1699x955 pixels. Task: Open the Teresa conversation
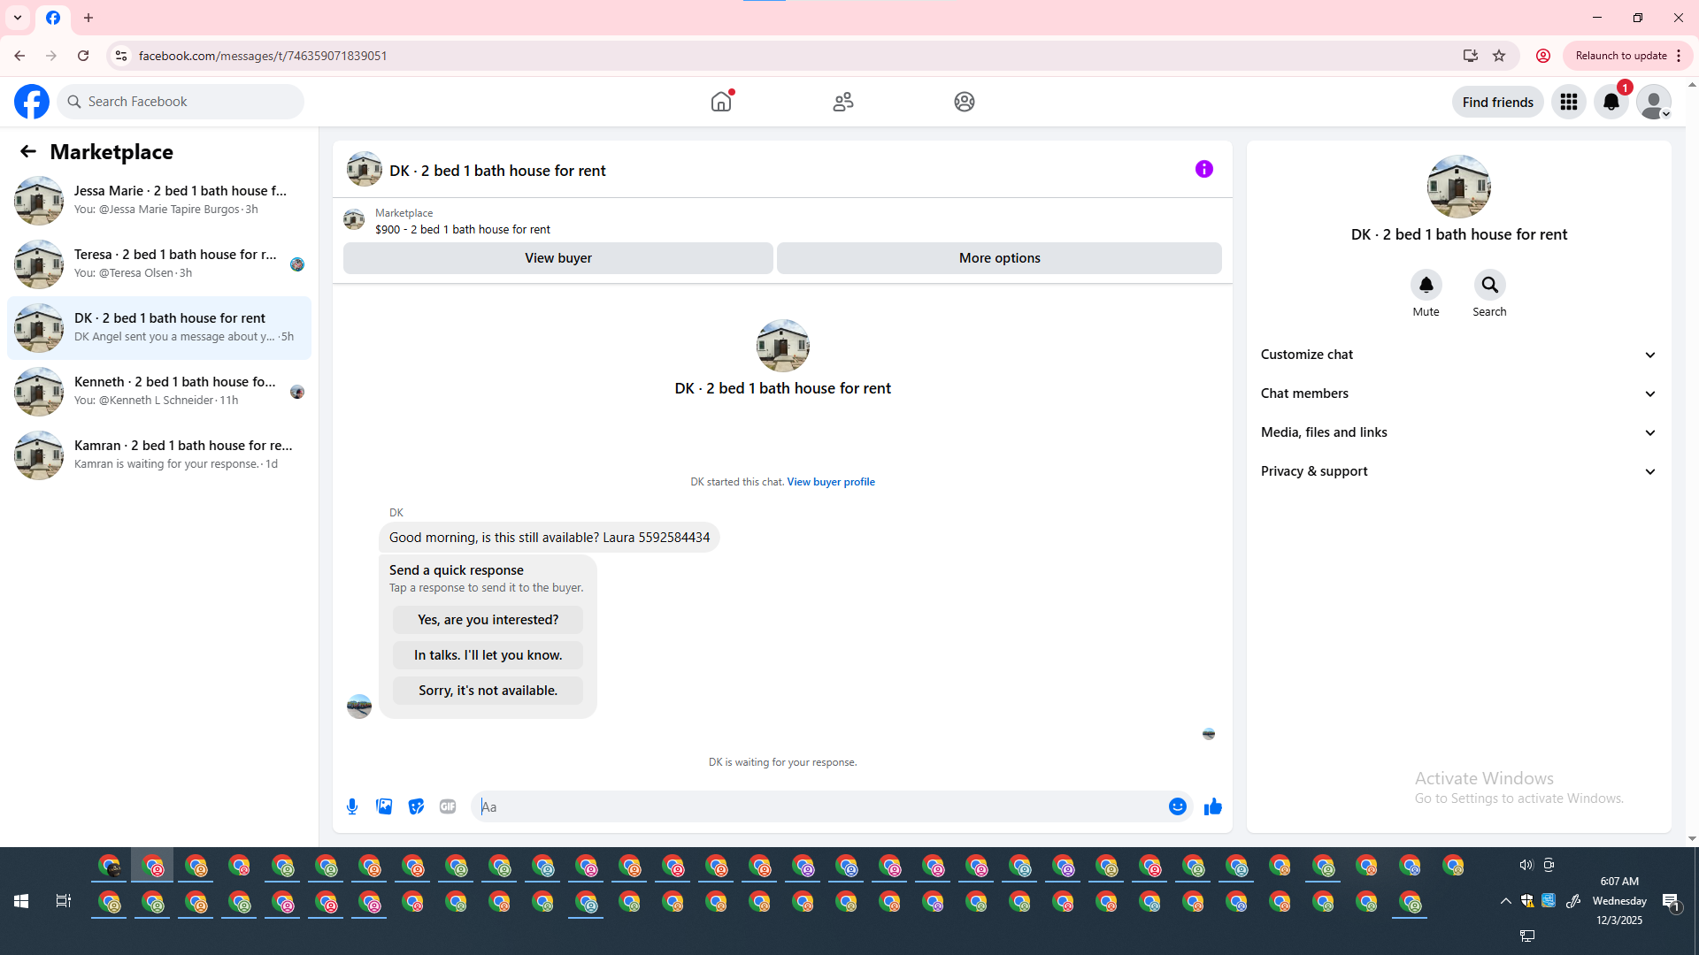pos(159,264)
